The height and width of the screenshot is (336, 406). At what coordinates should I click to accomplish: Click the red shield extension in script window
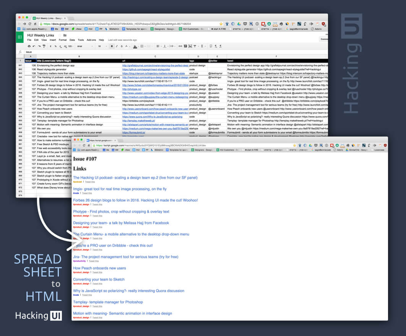tap(385, 145)
